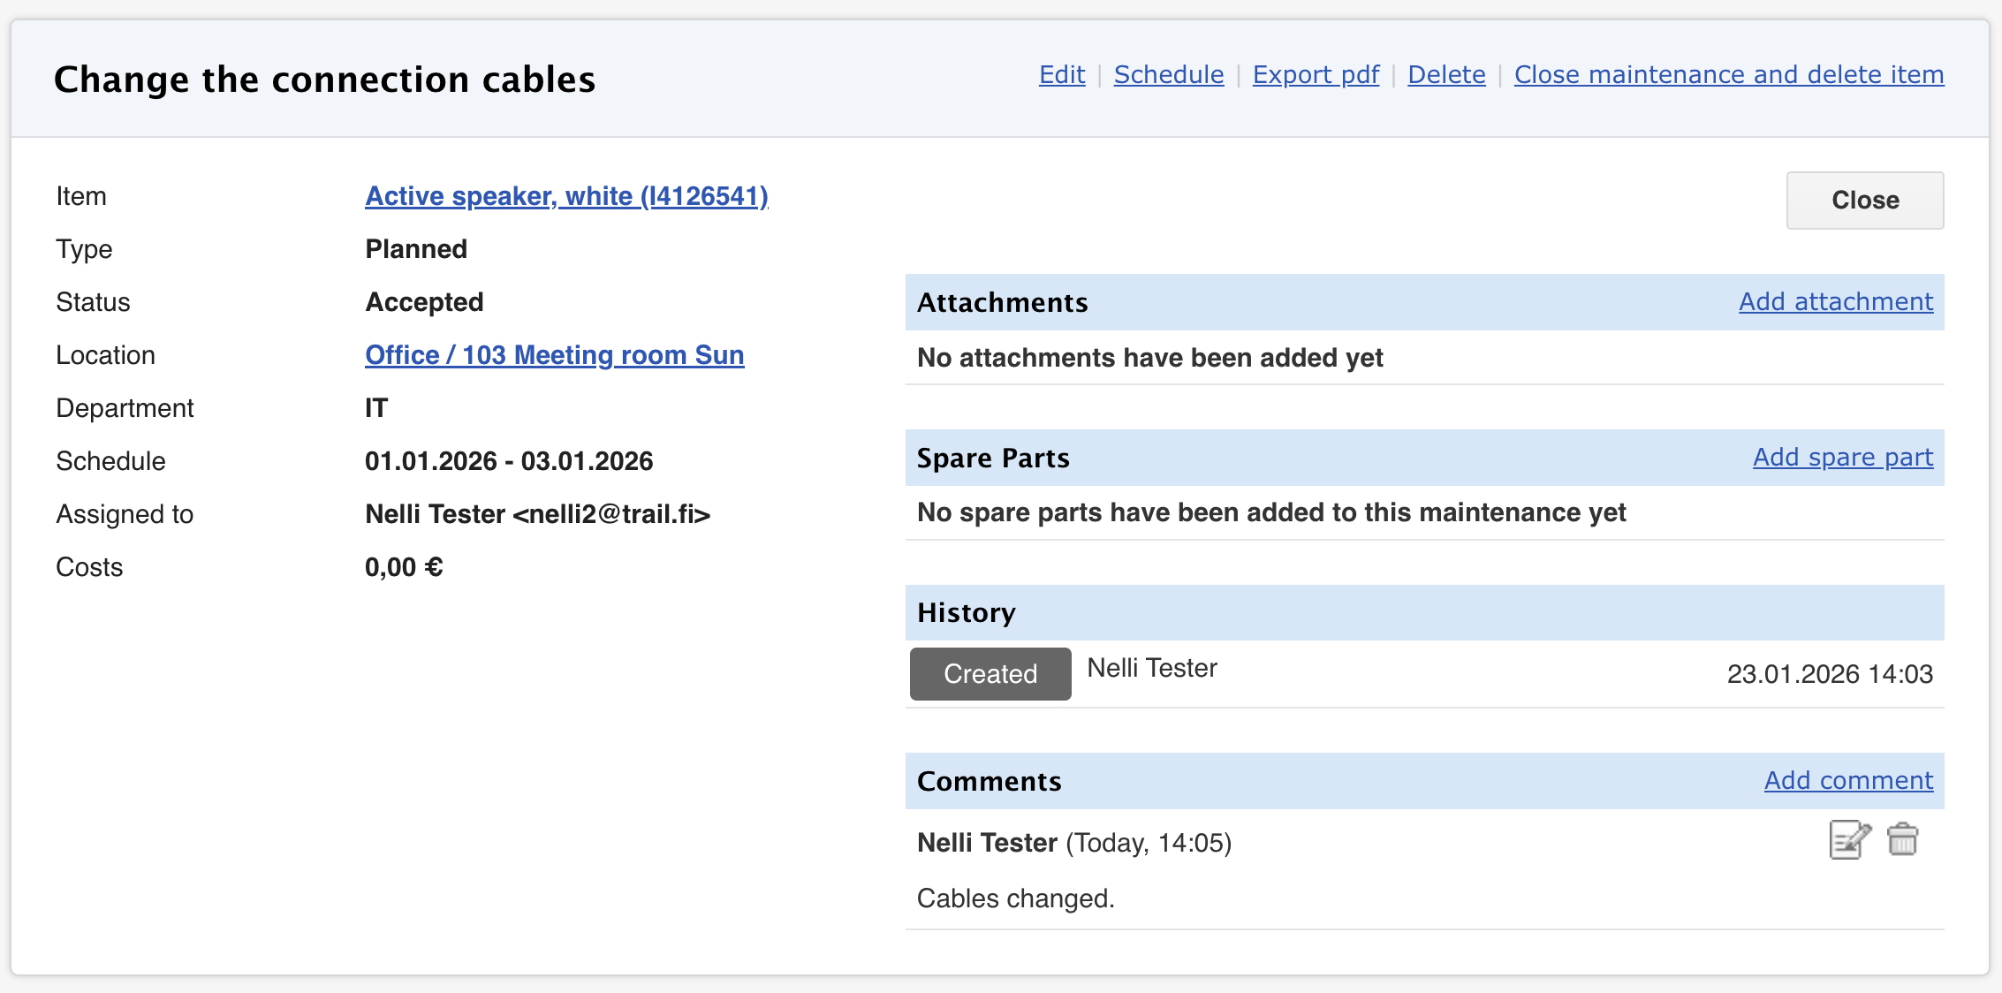Export maintenance as pdf
This screenshot has width=2002, height=993.
pos(1316,75)
